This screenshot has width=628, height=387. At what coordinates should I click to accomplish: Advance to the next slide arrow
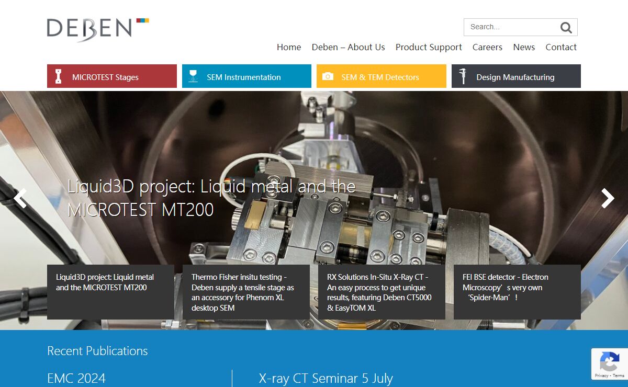click(608, 198)
